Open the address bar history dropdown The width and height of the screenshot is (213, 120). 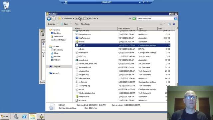(130, 19)
